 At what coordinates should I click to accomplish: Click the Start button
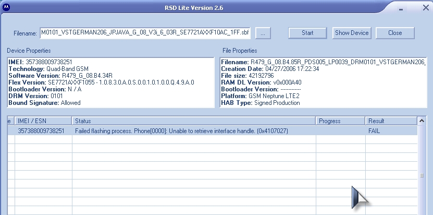(x=307, y=33)
